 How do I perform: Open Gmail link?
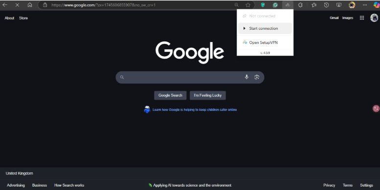coord(334,18)
